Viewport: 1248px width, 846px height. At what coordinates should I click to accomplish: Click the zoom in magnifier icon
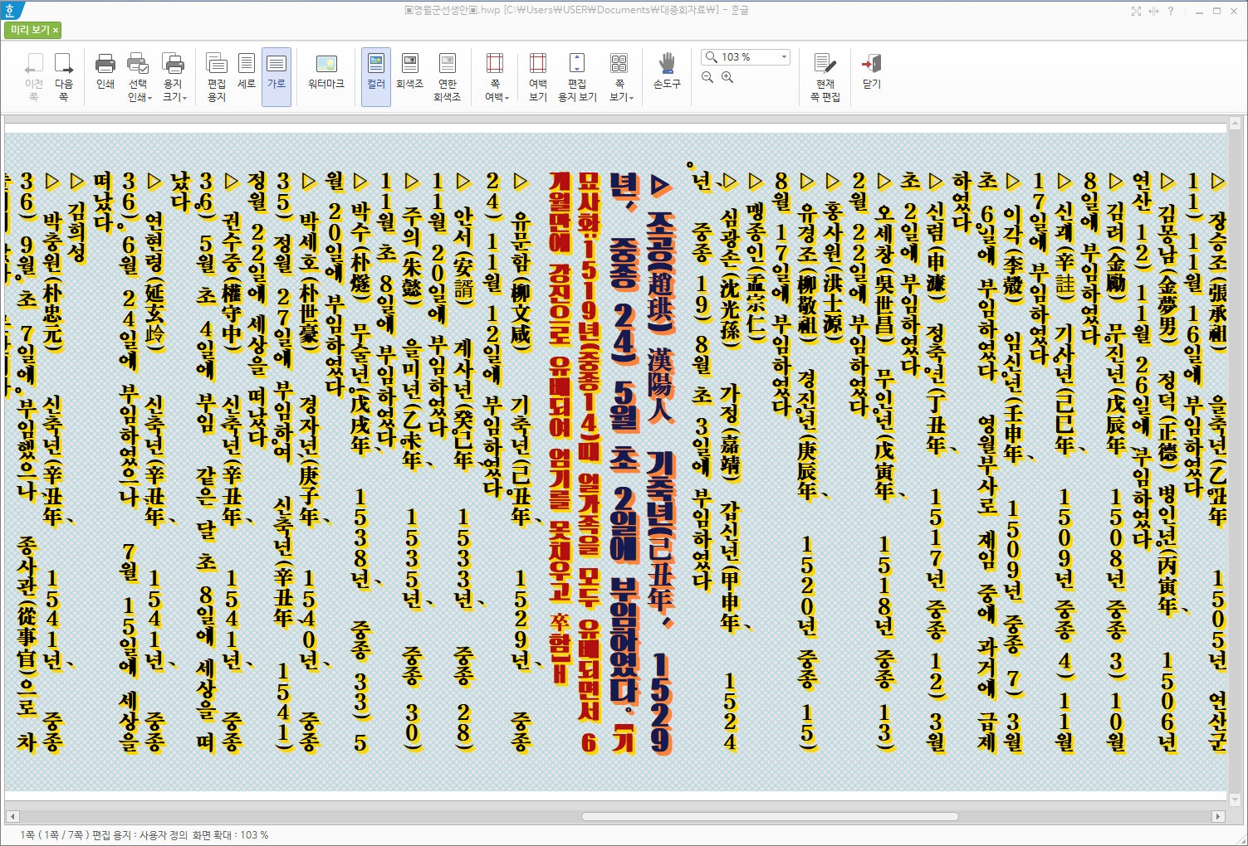pyautogui.click(x=727, y=77)
